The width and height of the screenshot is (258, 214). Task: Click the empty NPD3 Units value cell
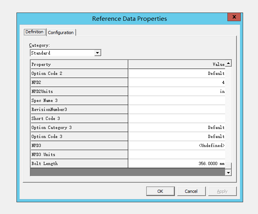[176, 154]
